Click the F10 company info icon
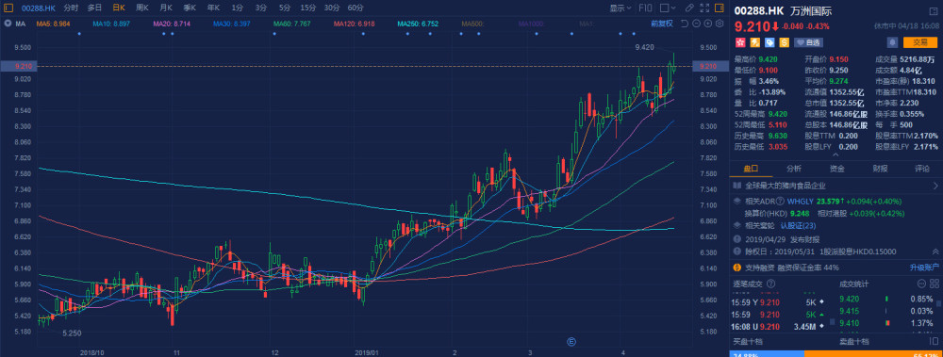The height and width of the screenshot is (357, 943). click(x=645, y=8)
